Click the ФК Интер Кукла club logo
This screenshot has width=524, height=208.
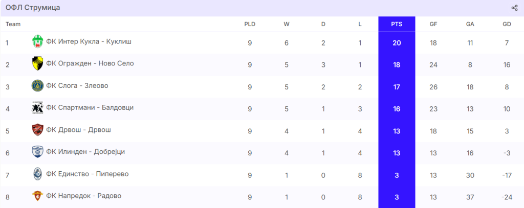click(x=37, y=41)
